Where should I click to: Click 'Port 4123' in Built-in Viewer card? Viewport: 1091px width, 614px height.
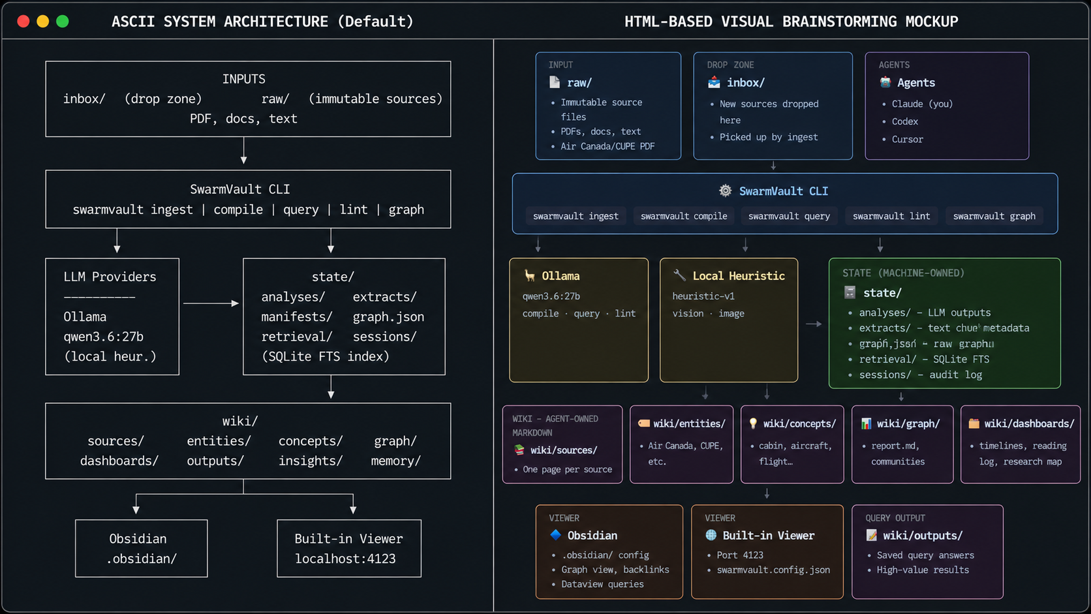pos(740,555)
